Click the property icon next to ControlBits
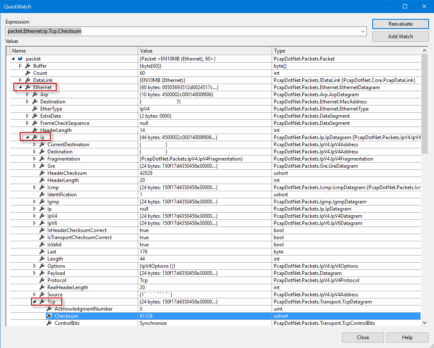434x348 pixels. tap(49, 323)
